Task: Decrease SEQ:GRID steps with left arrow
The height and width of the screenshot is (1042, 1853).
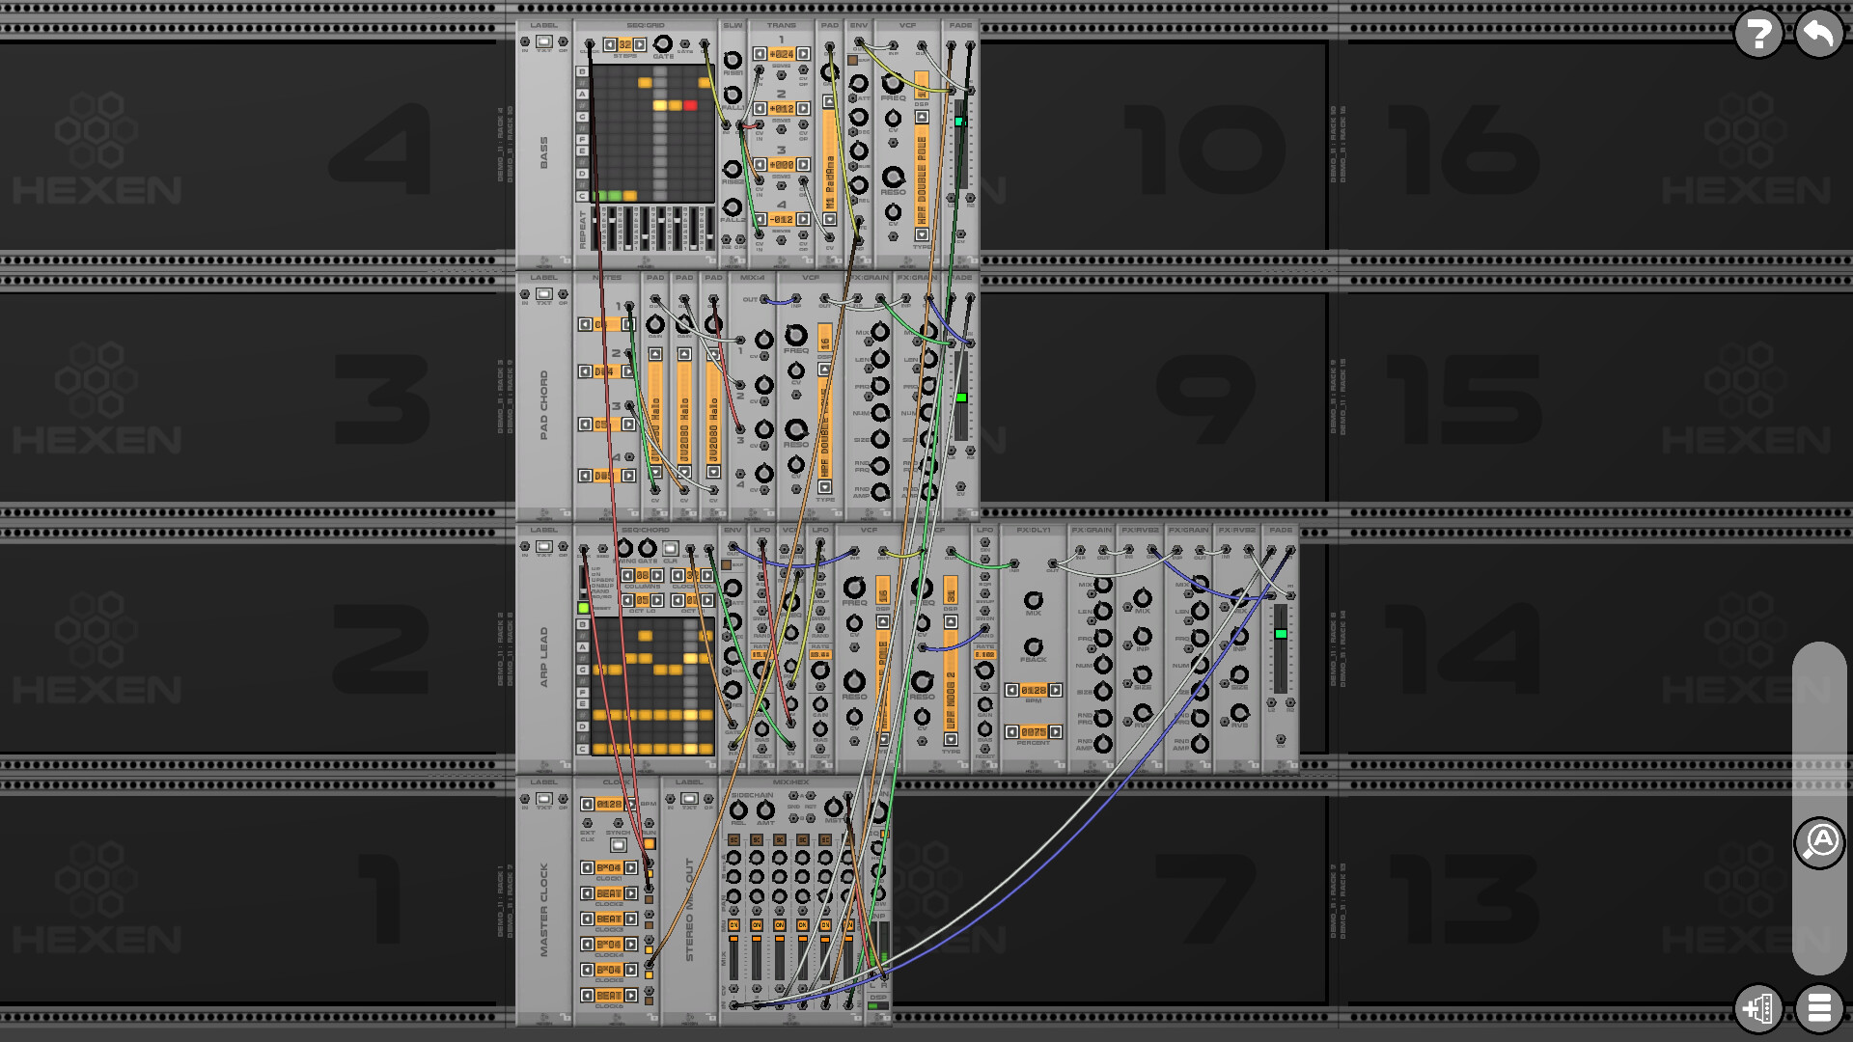Action: coord(610,44)
